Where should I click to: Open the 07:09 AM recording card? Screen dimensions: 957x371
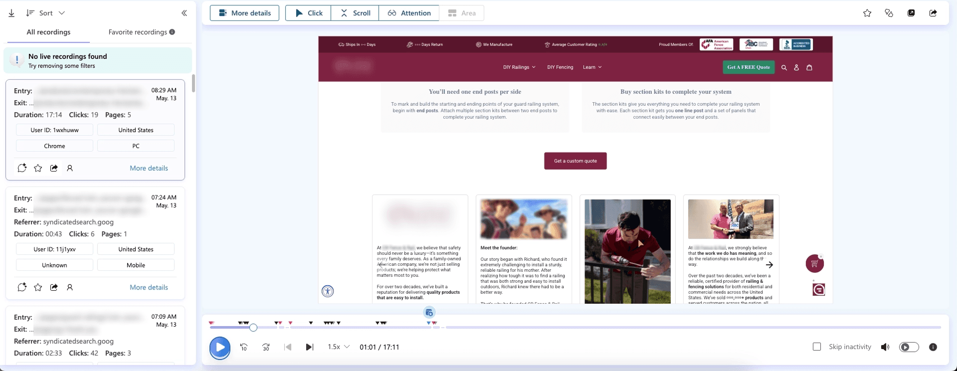point(95,335)
